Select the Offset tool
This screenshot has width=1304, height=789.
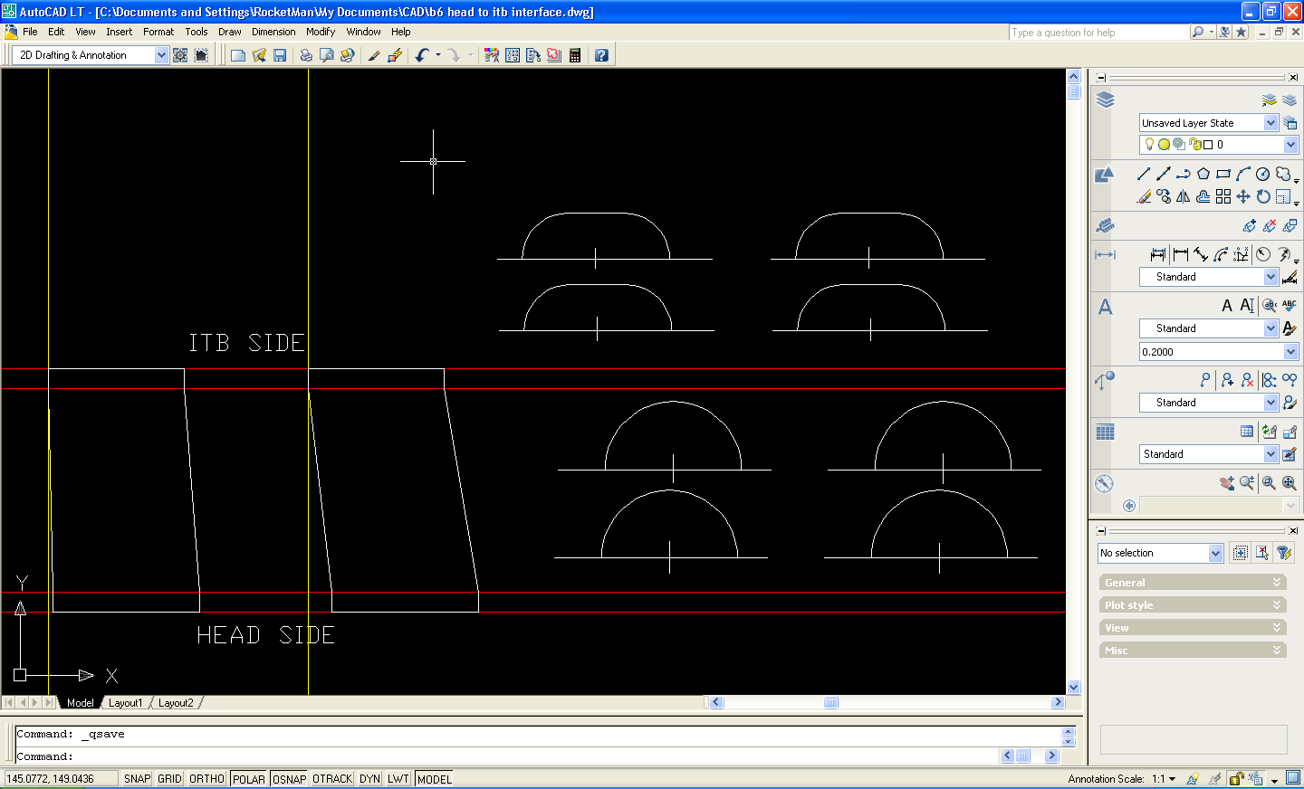[1203, 196]
